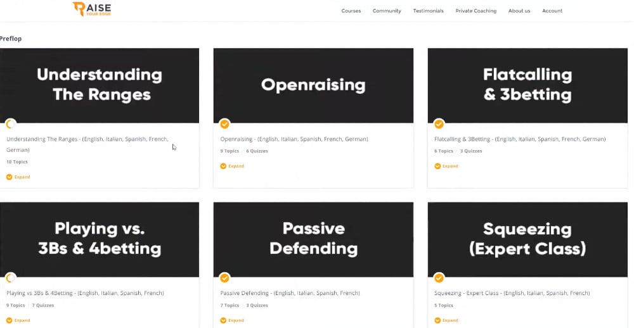Expand Flatcalling & 3Betting lesson list

446,166
